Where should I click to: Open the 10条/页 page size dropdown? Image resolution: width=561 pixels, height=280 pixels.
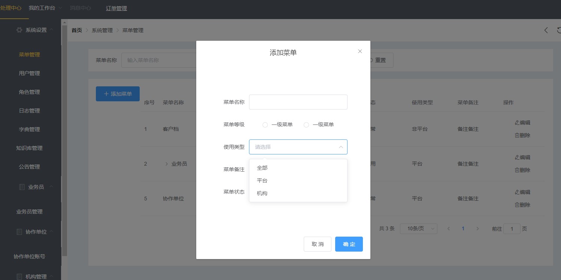coord(419,228)
